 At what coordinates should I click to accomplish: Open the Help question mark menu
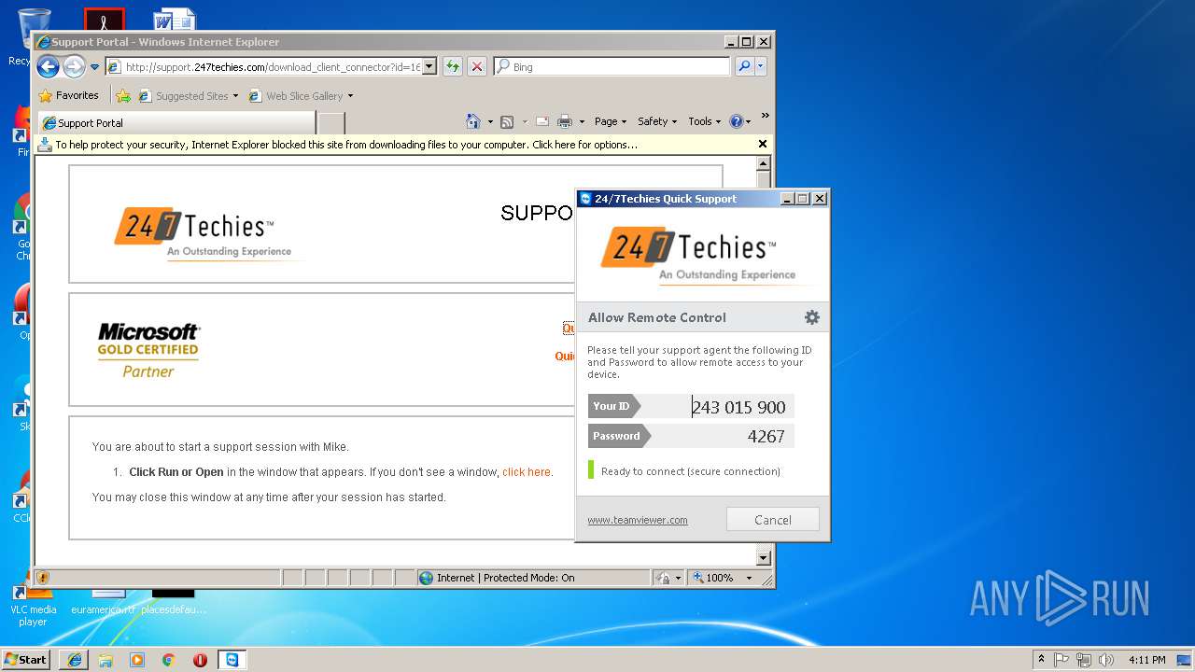739,121
